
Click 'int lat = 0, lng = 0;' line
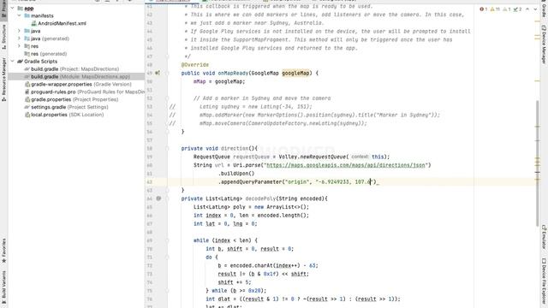[225, 224]
